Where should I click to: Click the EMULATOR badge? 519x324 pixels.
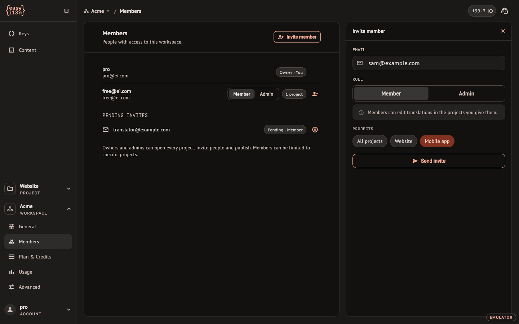coord(501,317)
